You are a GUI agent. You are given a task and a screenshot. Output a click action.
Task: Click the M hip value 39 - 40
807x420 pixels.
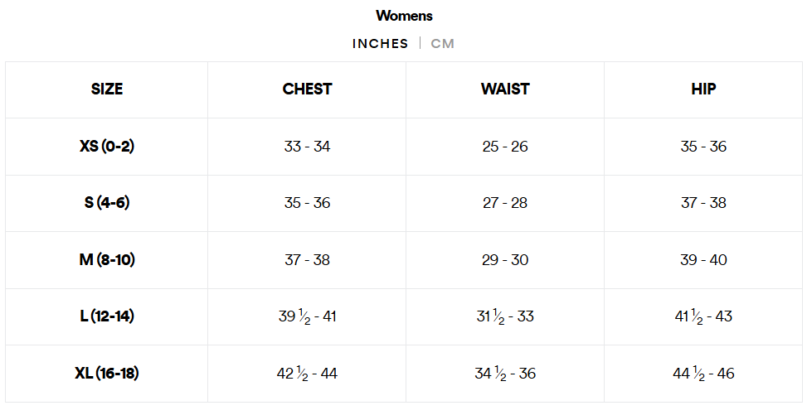(x=703, y=260)
